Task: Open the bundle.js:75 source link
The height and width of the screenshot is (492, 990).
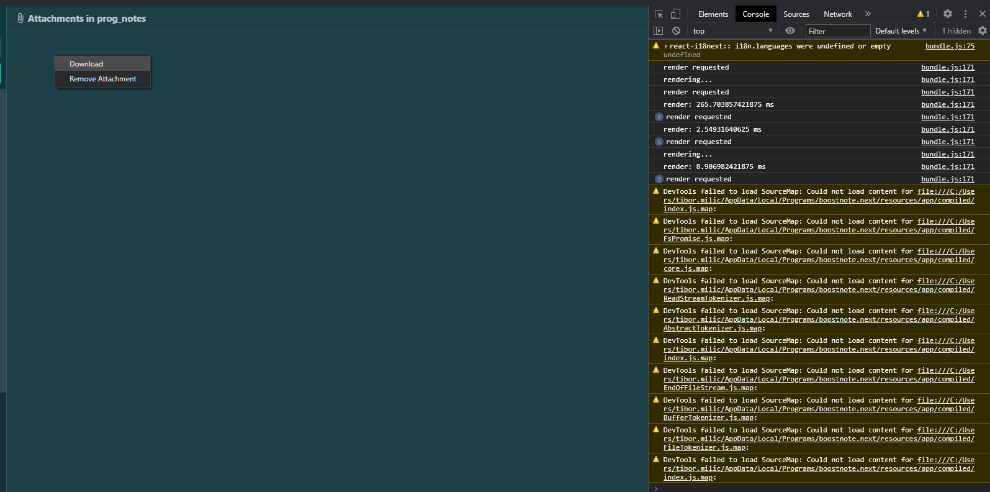Action: (x=950, y=46)
